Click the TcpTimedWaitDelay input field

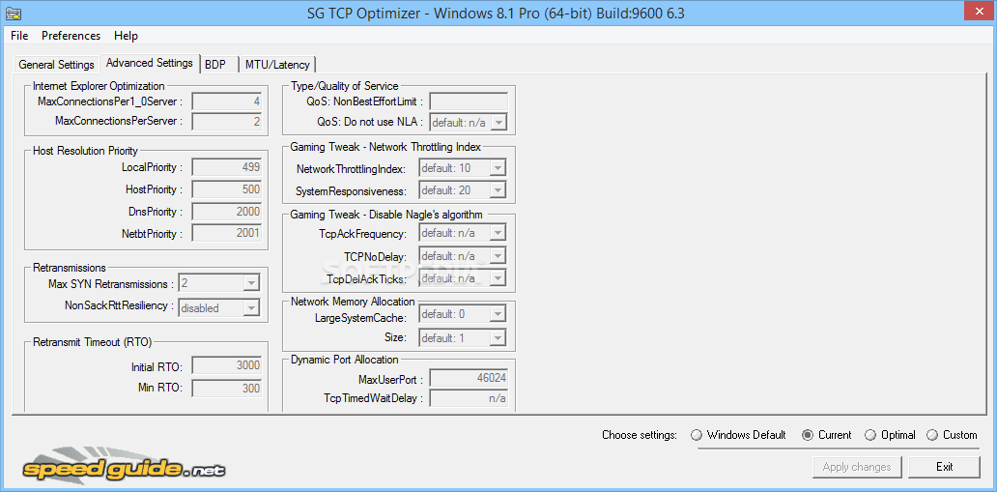[469, 398]
